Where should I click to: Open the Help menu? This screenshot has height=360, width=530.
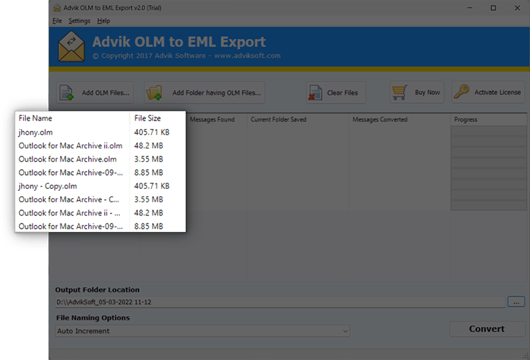[103, 21]
